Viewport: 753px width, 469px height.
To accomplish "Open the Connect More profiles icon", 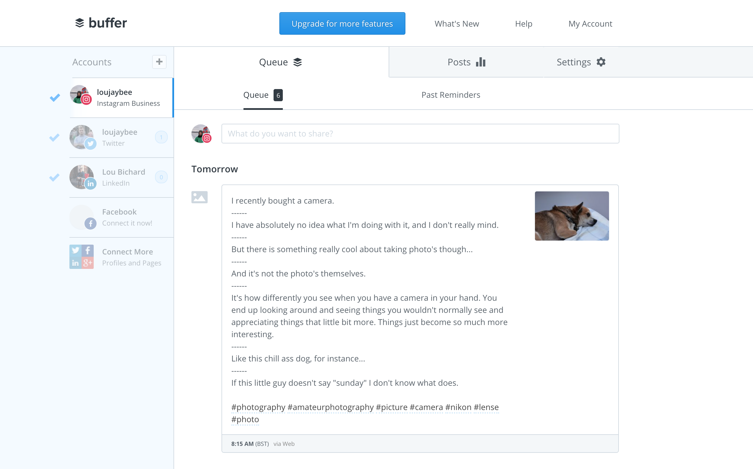I will tap(82, 257).
